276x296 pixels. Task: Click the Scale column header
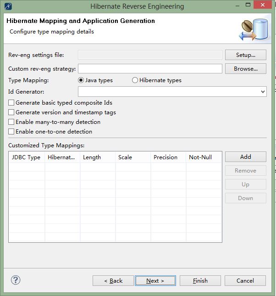pyautogui.click(x=133, y=157)
